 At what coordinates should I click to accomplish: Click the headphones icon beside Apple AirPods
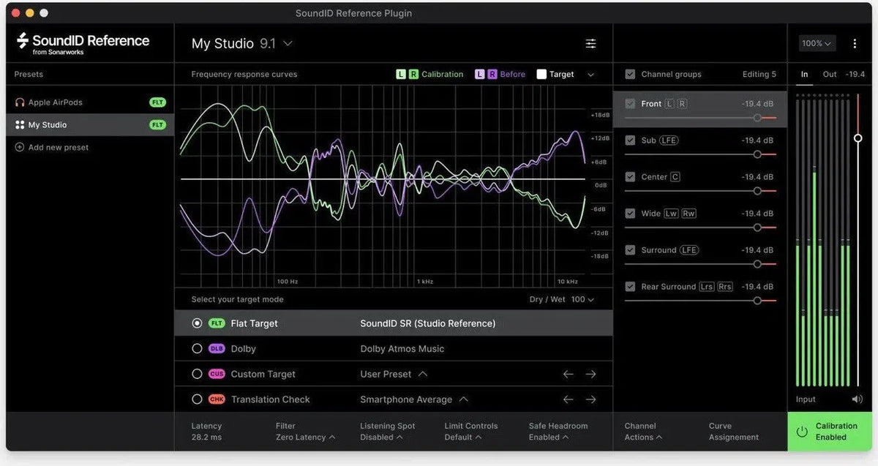point(19,102)
